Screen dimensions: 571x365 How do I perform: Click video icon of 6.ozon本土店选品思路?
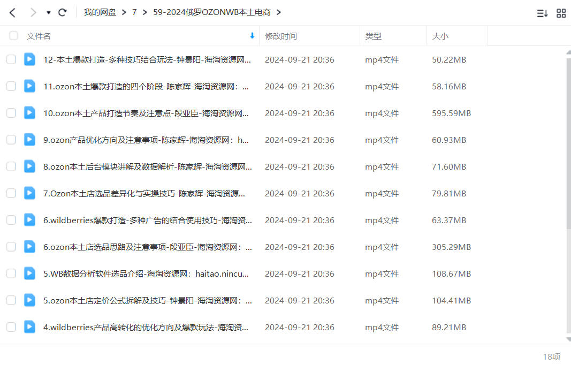pos(29,247)
